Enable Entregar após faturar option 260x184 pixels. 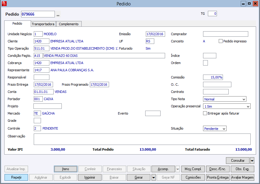coord(205,113)
